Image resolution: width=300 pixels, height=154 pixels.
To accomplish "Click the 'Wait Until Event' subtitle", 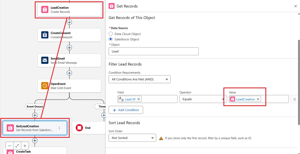I will coord(61,88).
